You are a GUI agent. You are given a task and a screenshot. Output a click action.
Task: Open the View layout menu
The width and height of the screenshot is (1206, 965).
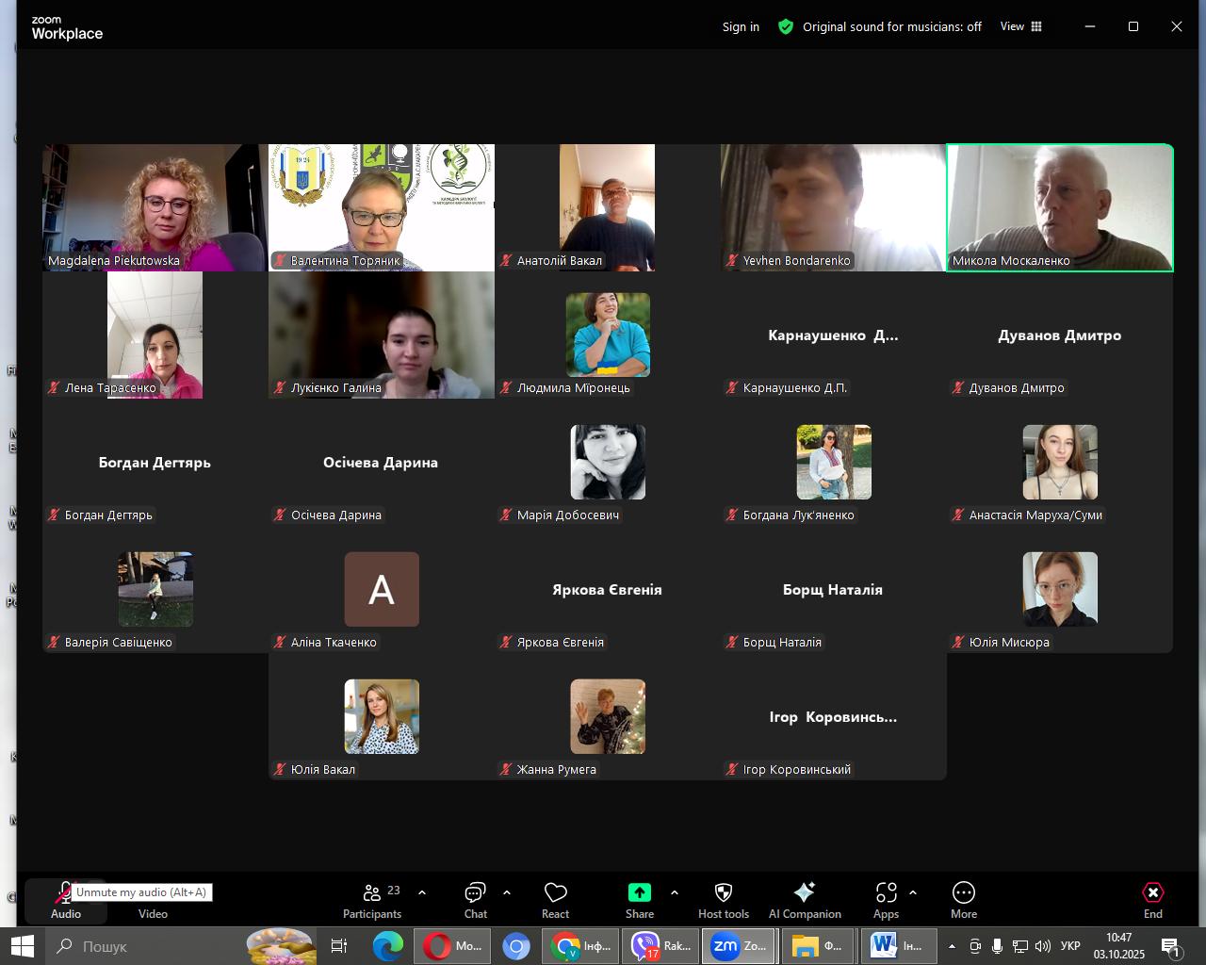click(1020, 26)
